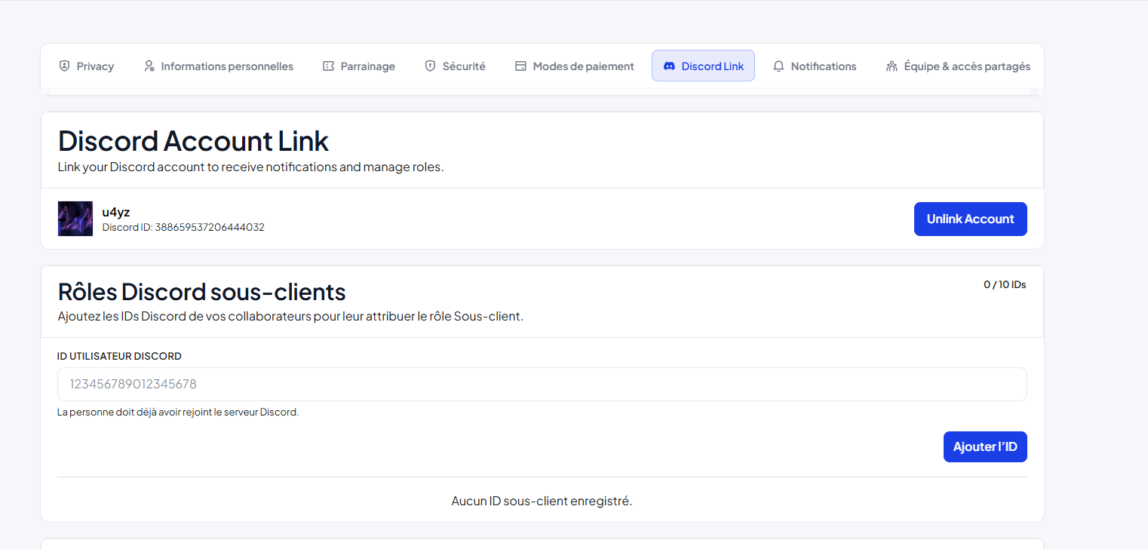Click the bell icon beside Notifications
Screen dimensions: 1148x549
coord(778,66)
